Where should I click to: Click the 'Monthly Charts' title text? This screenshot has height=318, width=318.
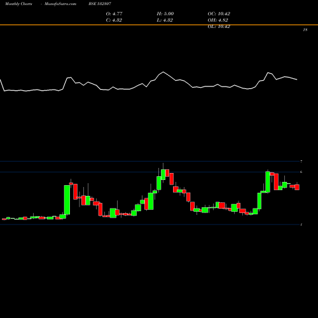18,4
